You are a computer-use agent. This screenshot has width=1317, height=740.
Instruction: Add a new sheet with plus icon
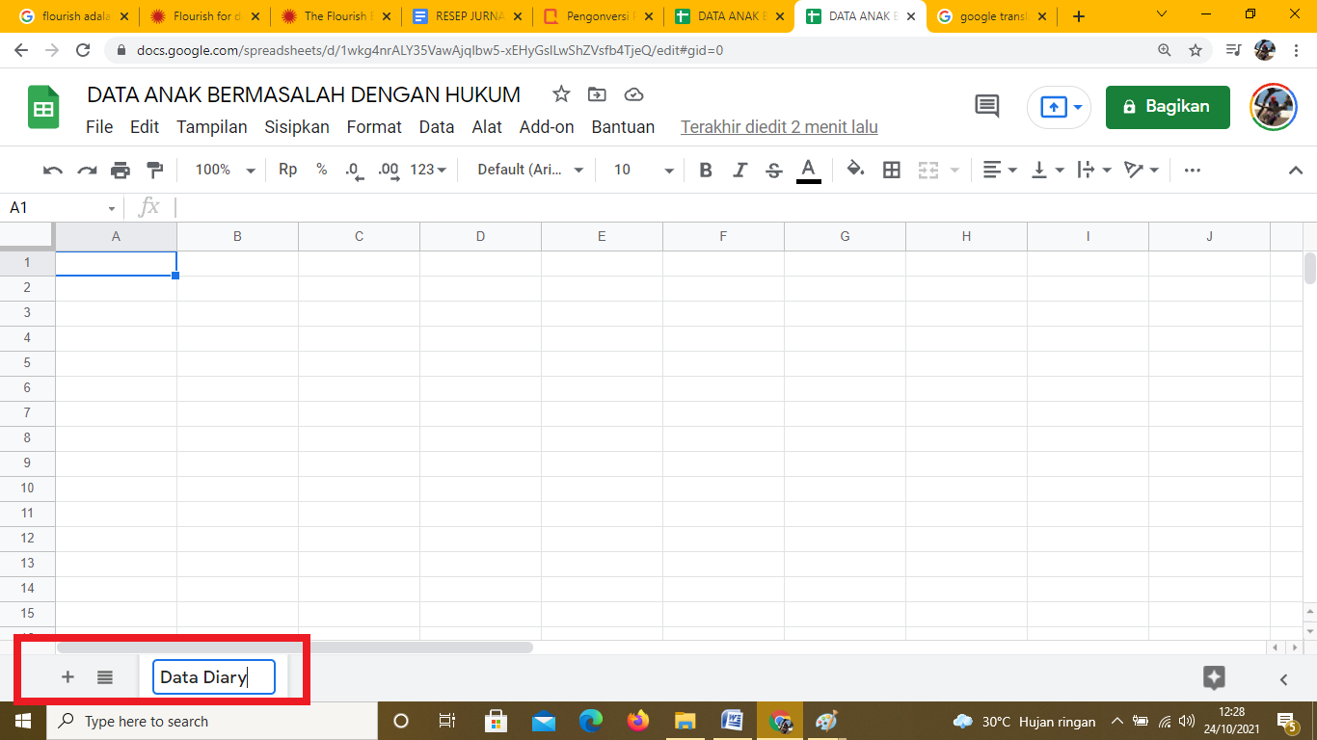pos(67,677)
